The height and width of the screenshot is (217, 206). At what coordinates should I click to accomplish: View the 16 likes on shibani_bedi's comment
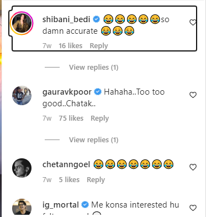pos(71,46)
